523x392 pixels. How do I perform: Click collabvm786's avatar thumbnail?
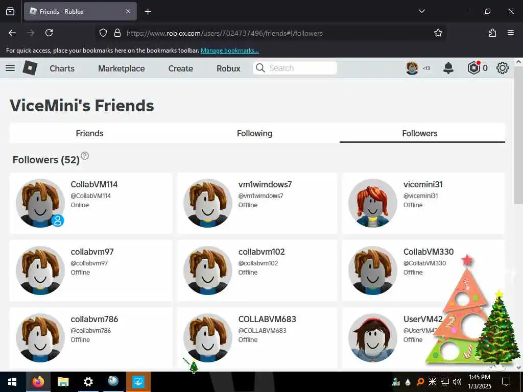coord(40,338)
